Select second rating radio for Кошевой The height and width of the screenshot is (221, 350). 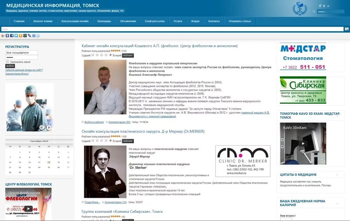[97, 55]
